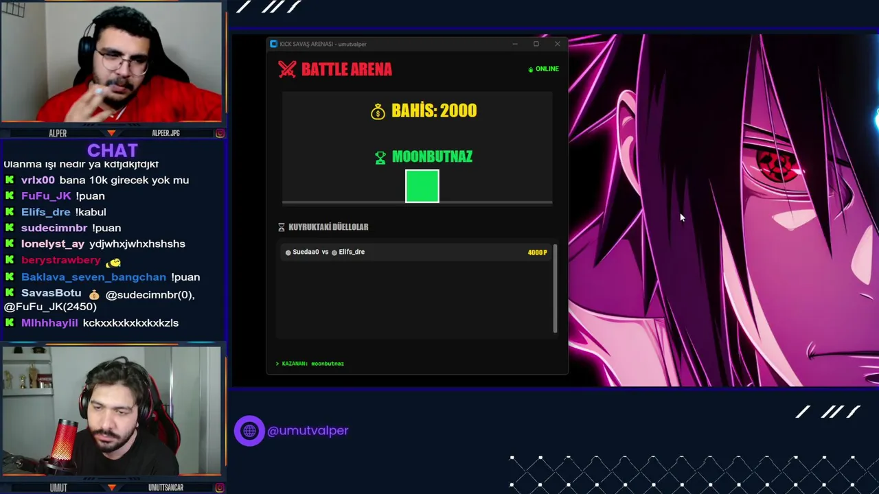879x494 pixels.
Task: Click the green trophy icon beside MOONBUTNAZ
Action: click(x=380, y=158)
